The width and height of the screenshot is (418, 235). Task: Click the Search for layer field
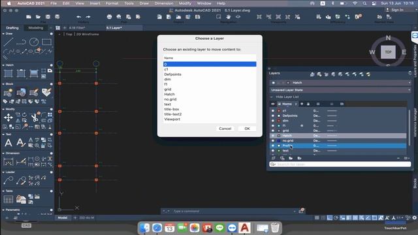click(340, 164)
